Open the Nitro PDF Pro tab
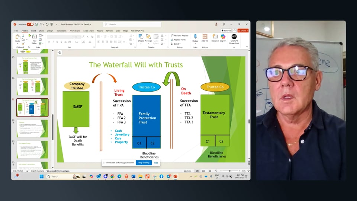 click(x=137, y=31)
